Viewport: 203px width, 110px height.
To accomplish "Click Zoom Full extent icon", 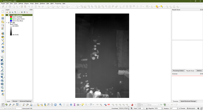I will [x=17, y=105].
